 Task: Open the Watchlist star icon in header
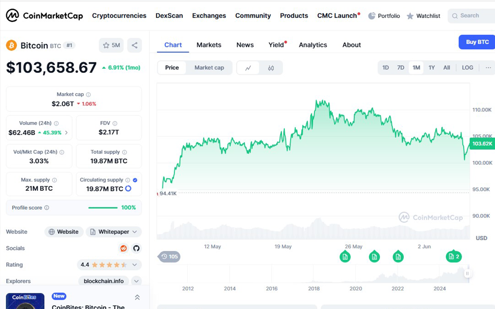click(x=410, y=16)
